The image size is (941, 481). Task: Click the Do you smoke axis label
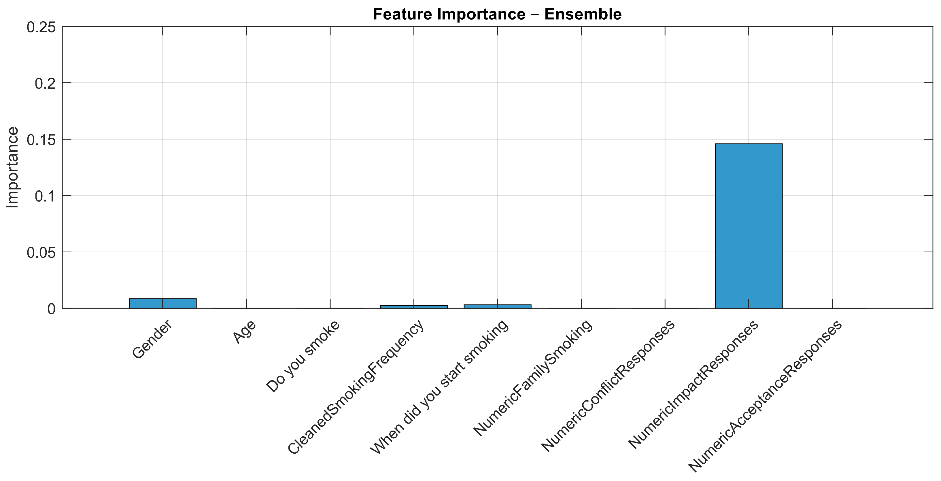pyautogui.click(x=303, y=356)
